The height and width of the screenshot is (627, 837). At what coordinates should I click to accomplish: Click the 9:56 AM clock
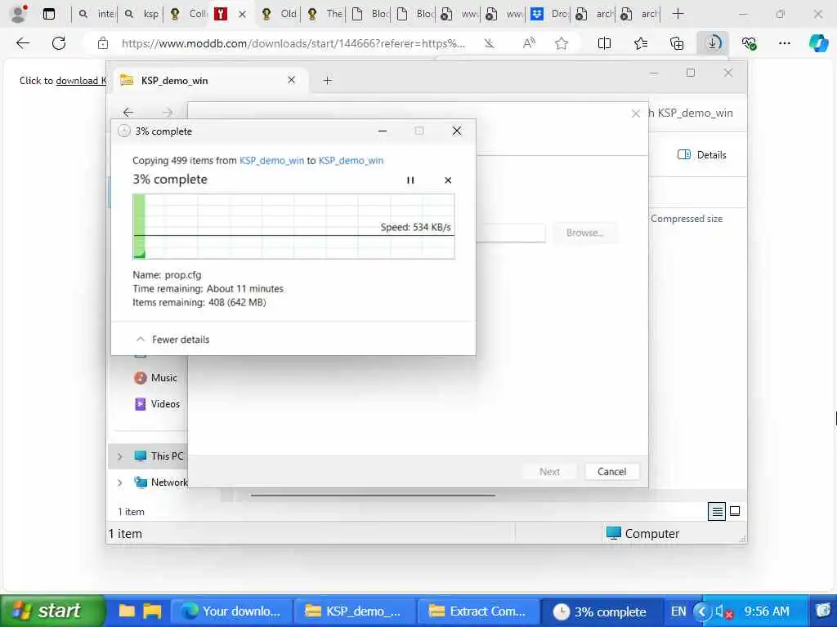pos(767,611)
